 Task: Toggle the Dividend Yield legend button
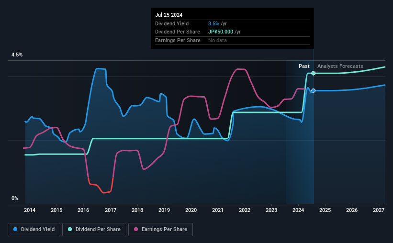tap(34, 230)
